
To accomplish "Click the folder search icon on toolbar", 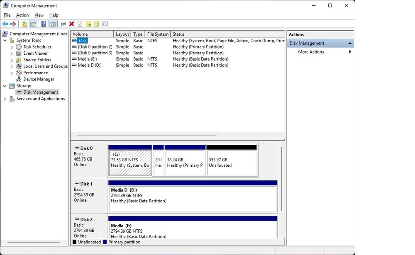I will 96,24.
